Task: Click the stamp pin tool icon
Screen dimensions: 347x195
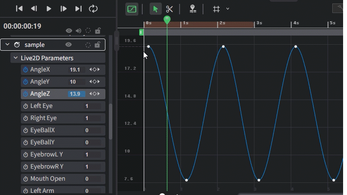Action: click(193, 9)
